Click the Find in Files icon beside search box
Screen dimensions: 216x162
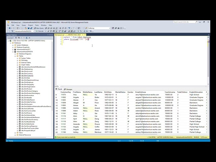[x=86, y=28]
